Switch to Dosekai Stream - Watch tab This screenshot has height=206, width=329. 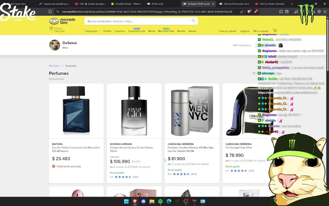[127, 4]
